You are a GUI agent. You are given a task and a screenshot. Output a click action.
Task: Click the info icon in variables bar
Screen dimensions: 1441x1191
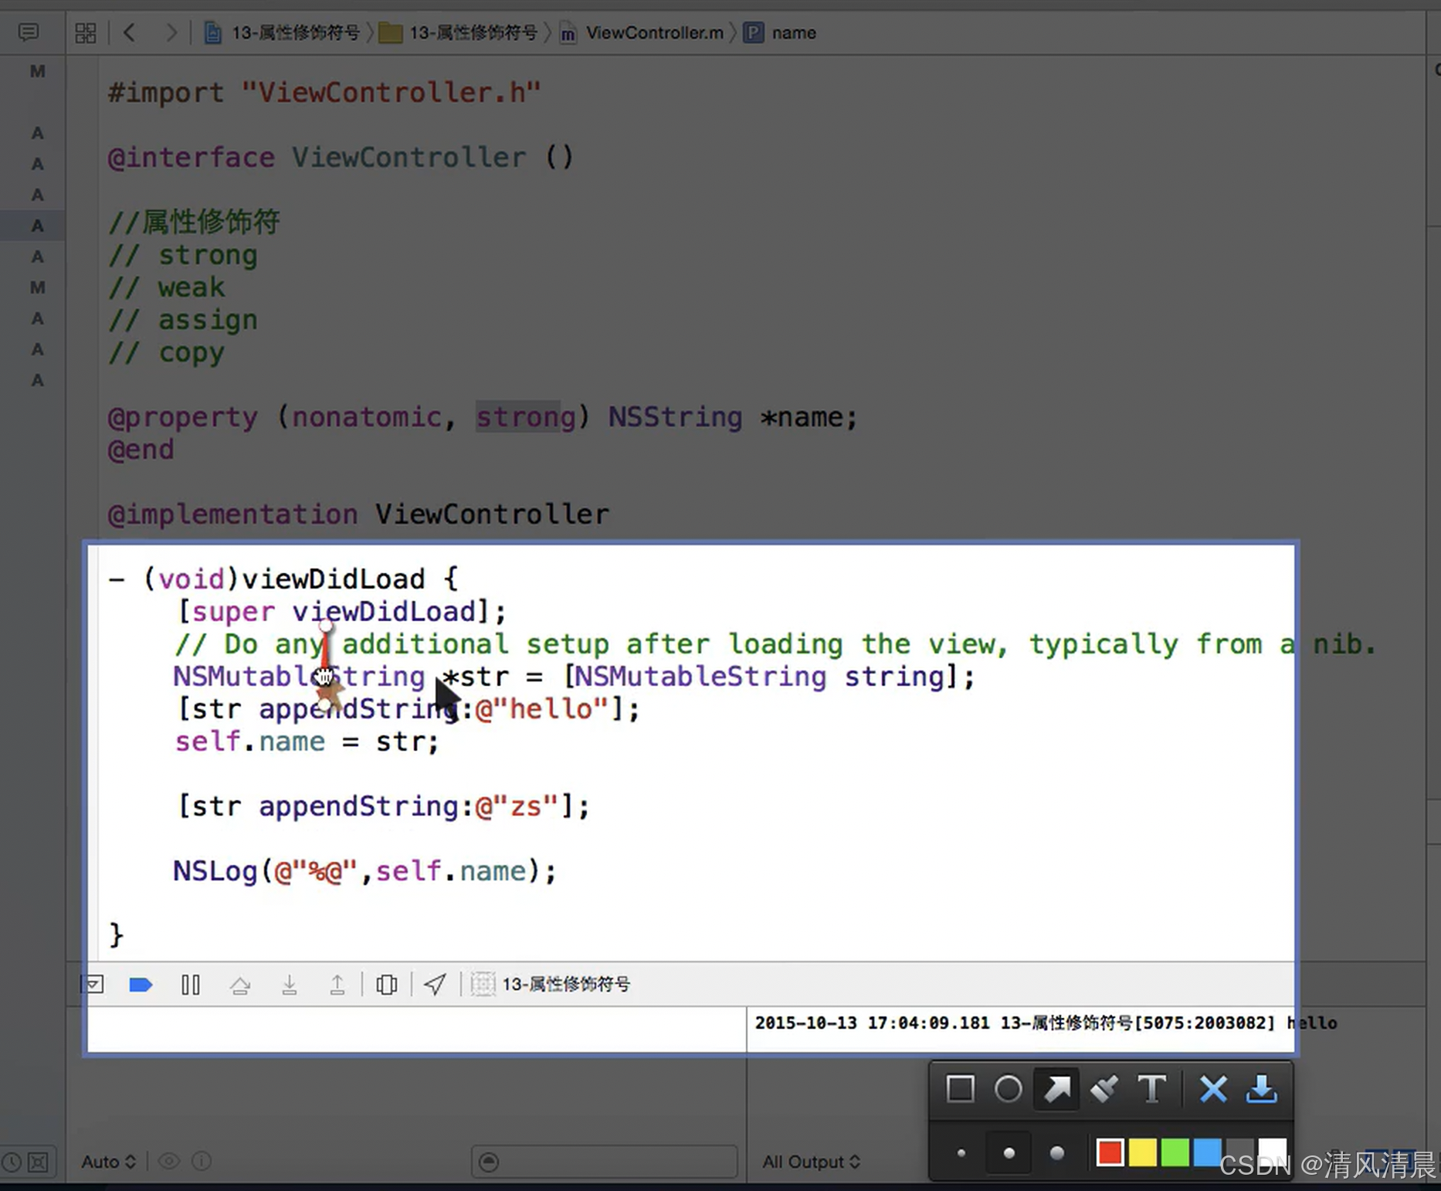click(x=202, y=1161)
